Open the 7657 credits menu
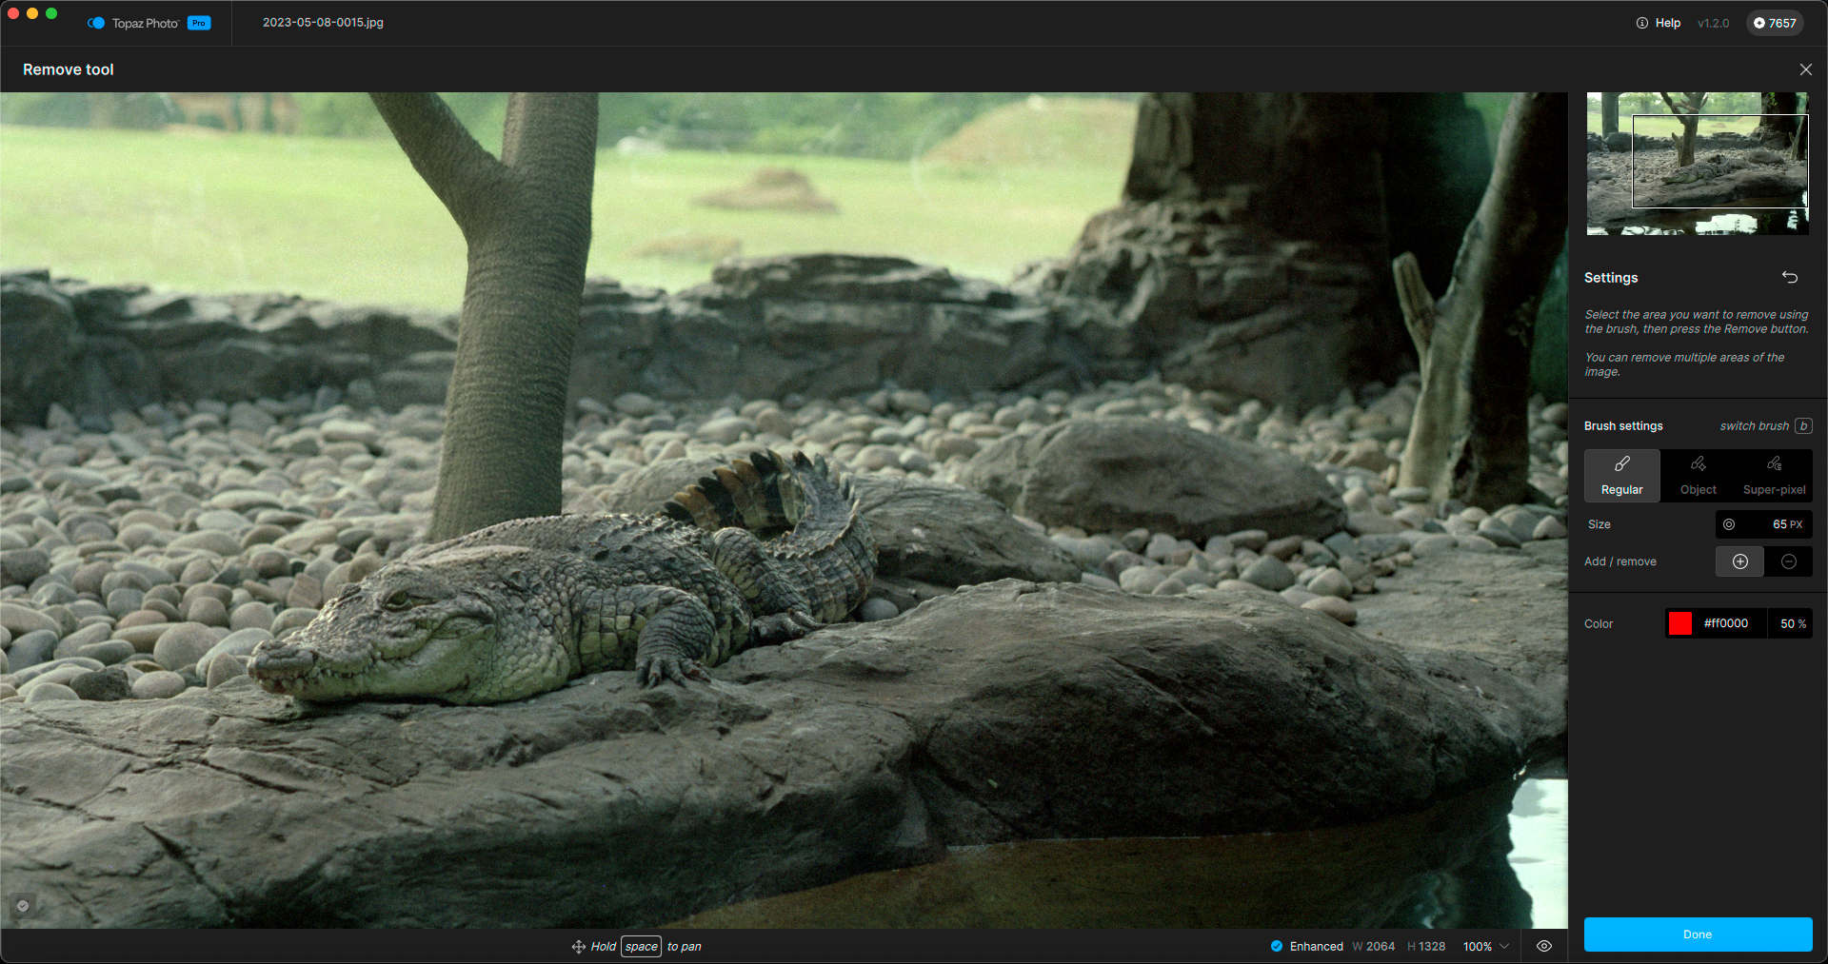 [1775, 23]
